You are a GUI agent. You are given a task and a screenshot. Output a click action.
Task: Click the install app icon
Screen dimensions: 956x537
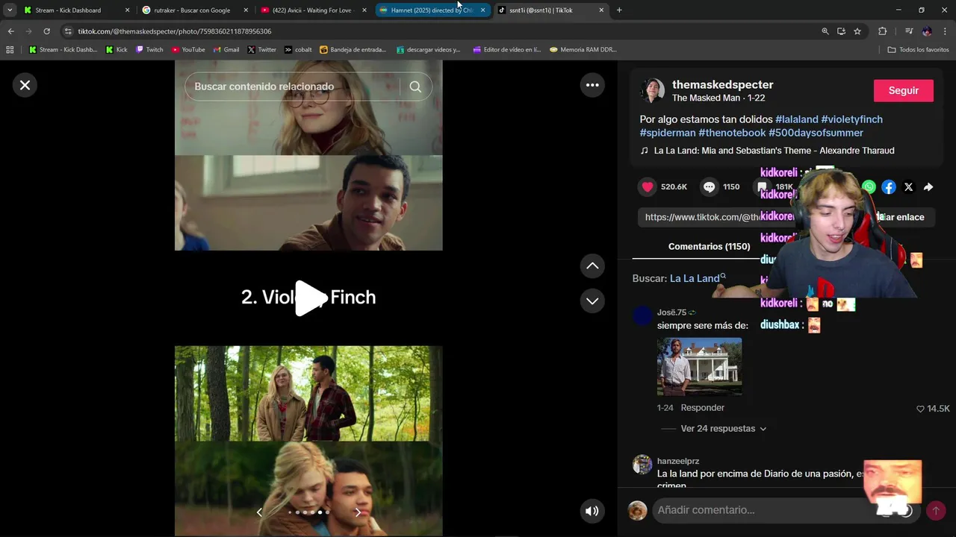[x=841, y=31]
